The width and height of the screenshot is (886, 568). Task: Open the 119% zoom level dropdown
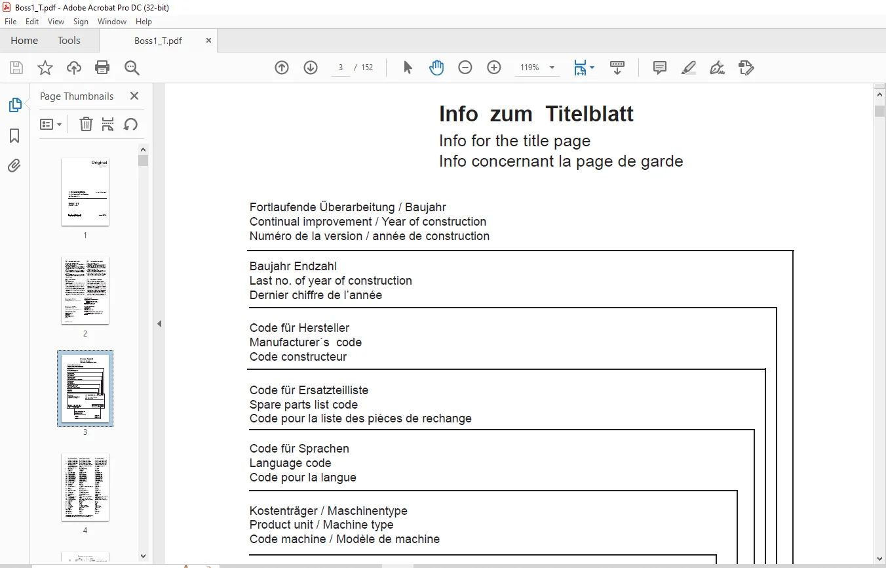[x=552, y=68]
